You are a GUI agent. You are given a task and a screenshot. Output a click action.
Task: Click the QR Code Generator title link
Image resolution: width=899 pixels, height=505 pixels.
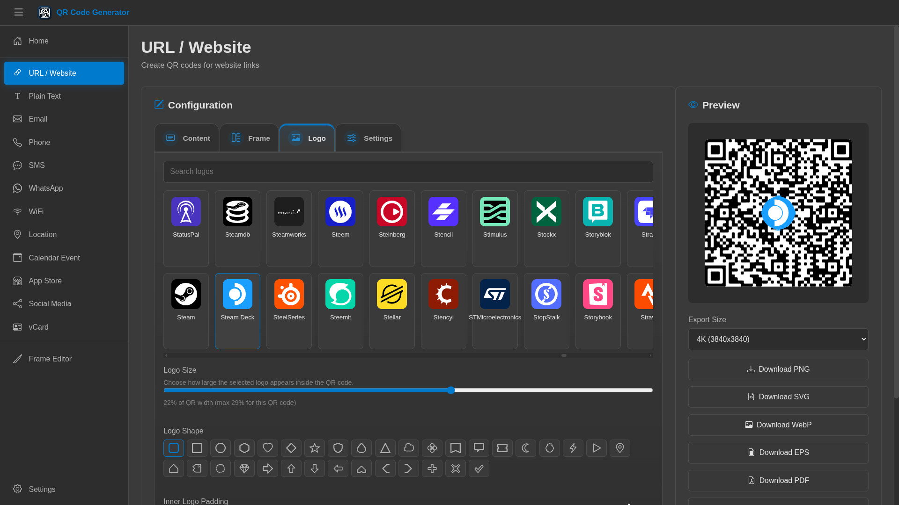[x=93, y=13]
